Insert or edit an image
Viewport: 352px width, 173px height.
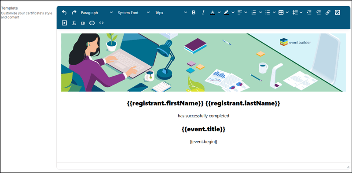(337, 13)
